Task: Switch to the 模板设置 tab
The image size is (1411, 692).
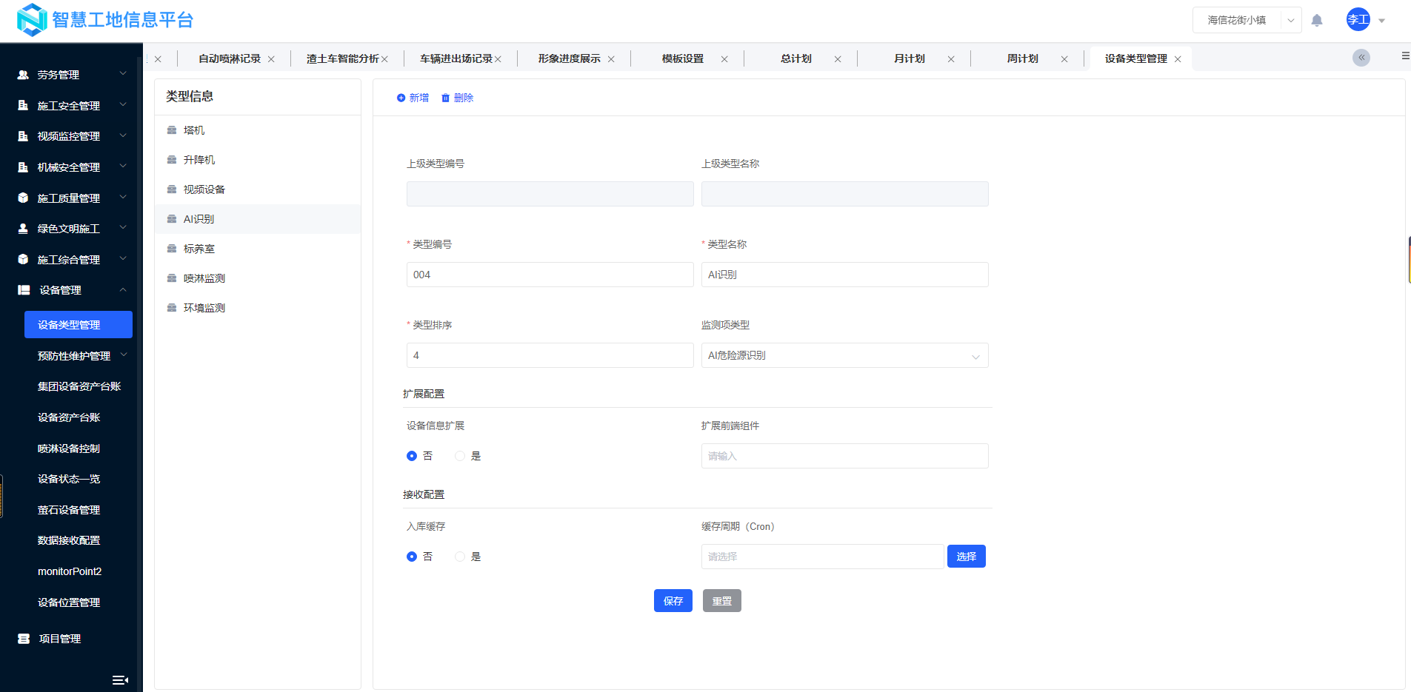Action: (683, 59)
